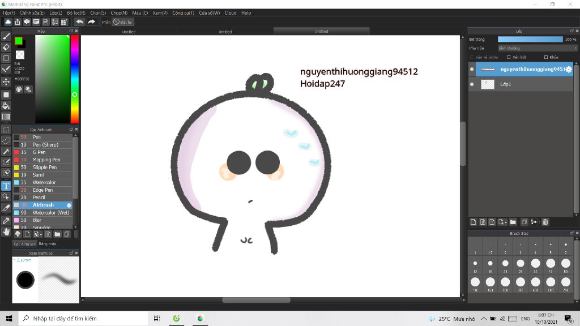Click the rainbow hue bar
This screenshot has height=326, width=580.
[x=75, y=79]
